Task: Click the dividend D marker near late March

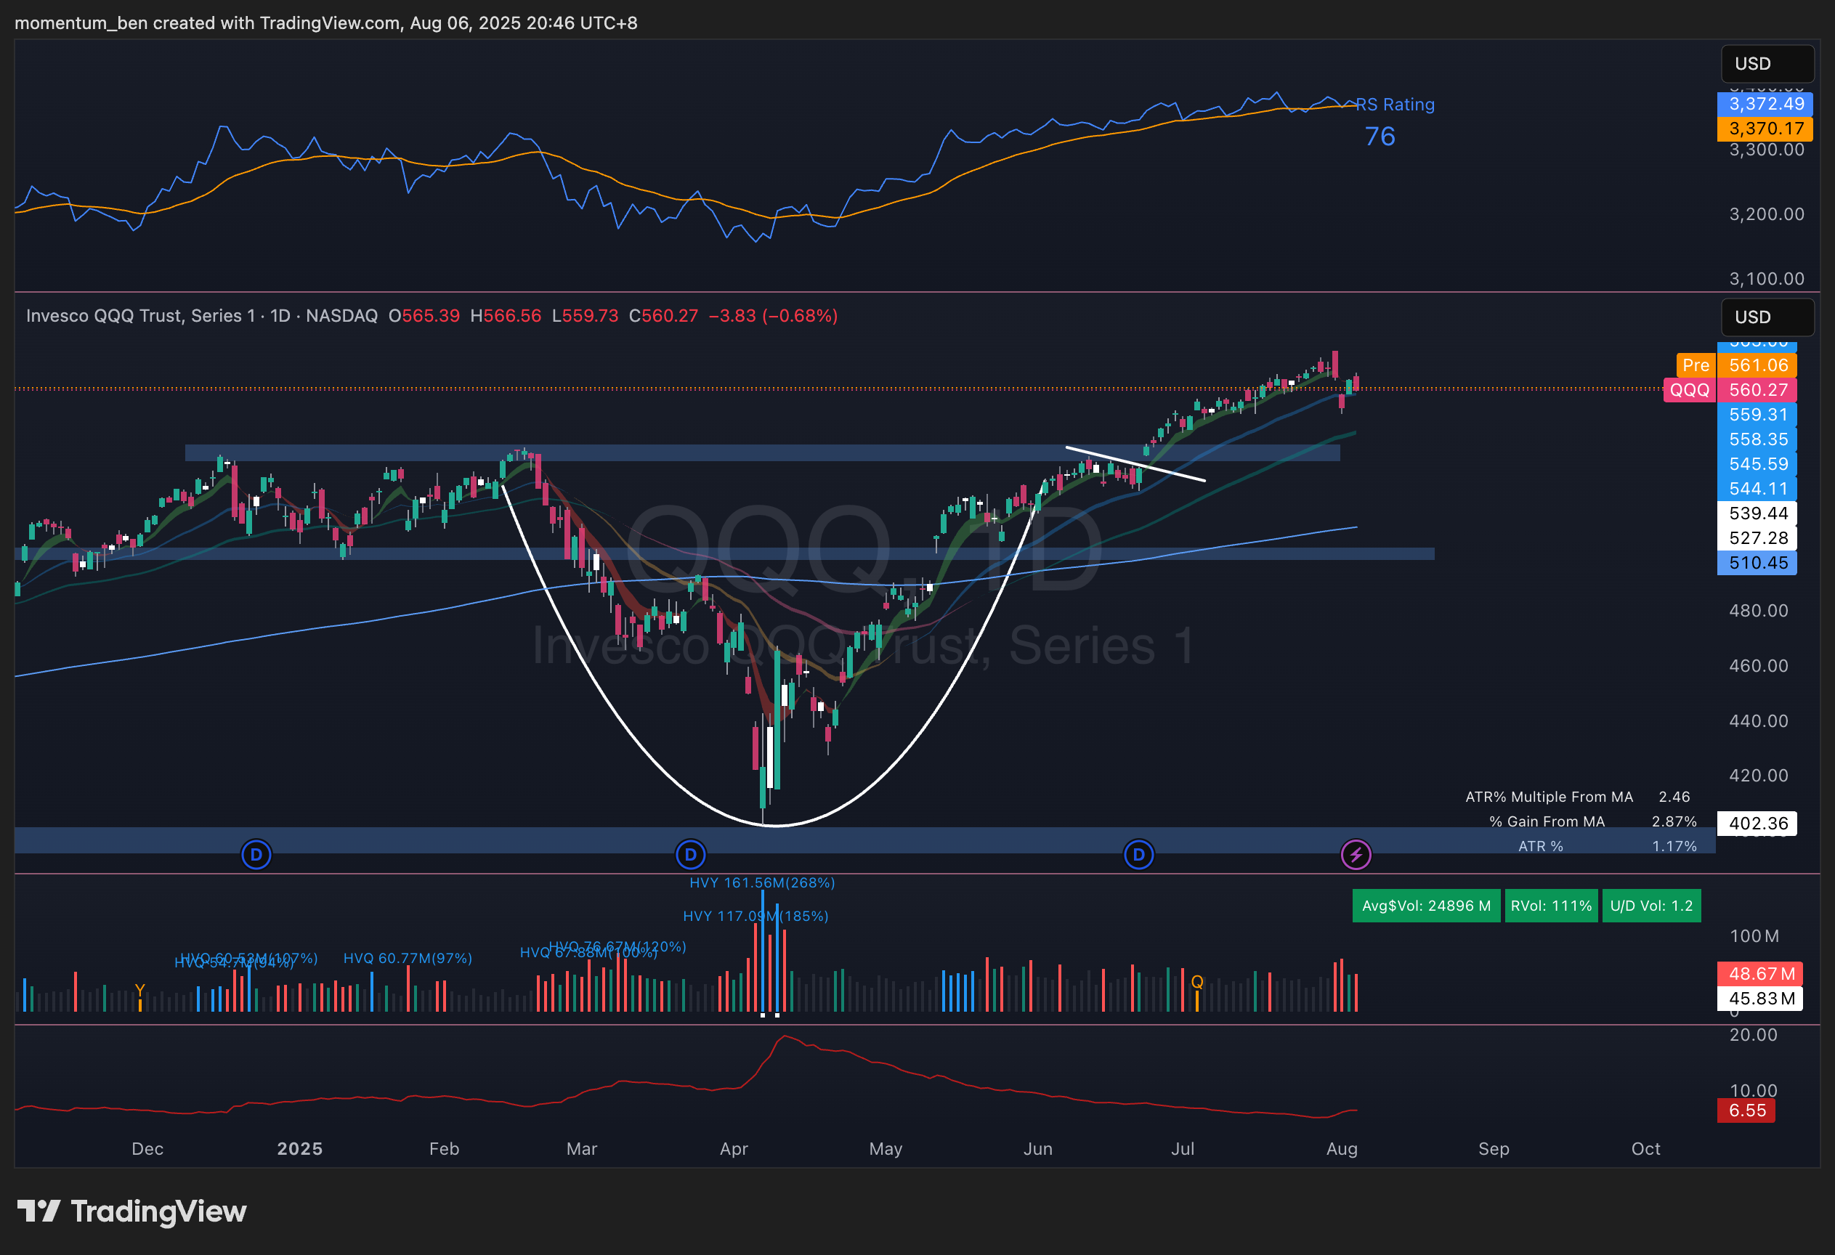Action: point(690,854)
